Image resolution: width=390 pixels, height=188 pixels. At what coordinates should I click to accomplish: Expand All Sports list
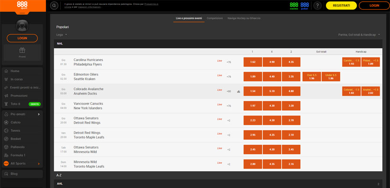pos(22,164)
